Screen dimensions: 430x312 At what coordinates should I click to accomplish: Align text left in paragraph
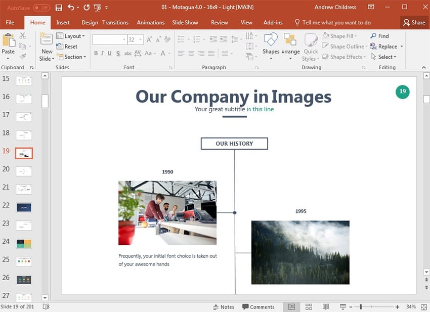coord(181,53)
